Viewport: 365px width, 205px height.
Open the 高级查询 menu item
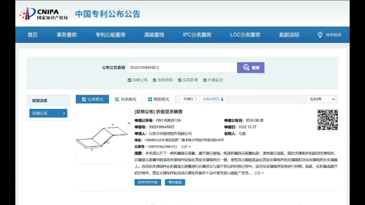tap(154, 35)
